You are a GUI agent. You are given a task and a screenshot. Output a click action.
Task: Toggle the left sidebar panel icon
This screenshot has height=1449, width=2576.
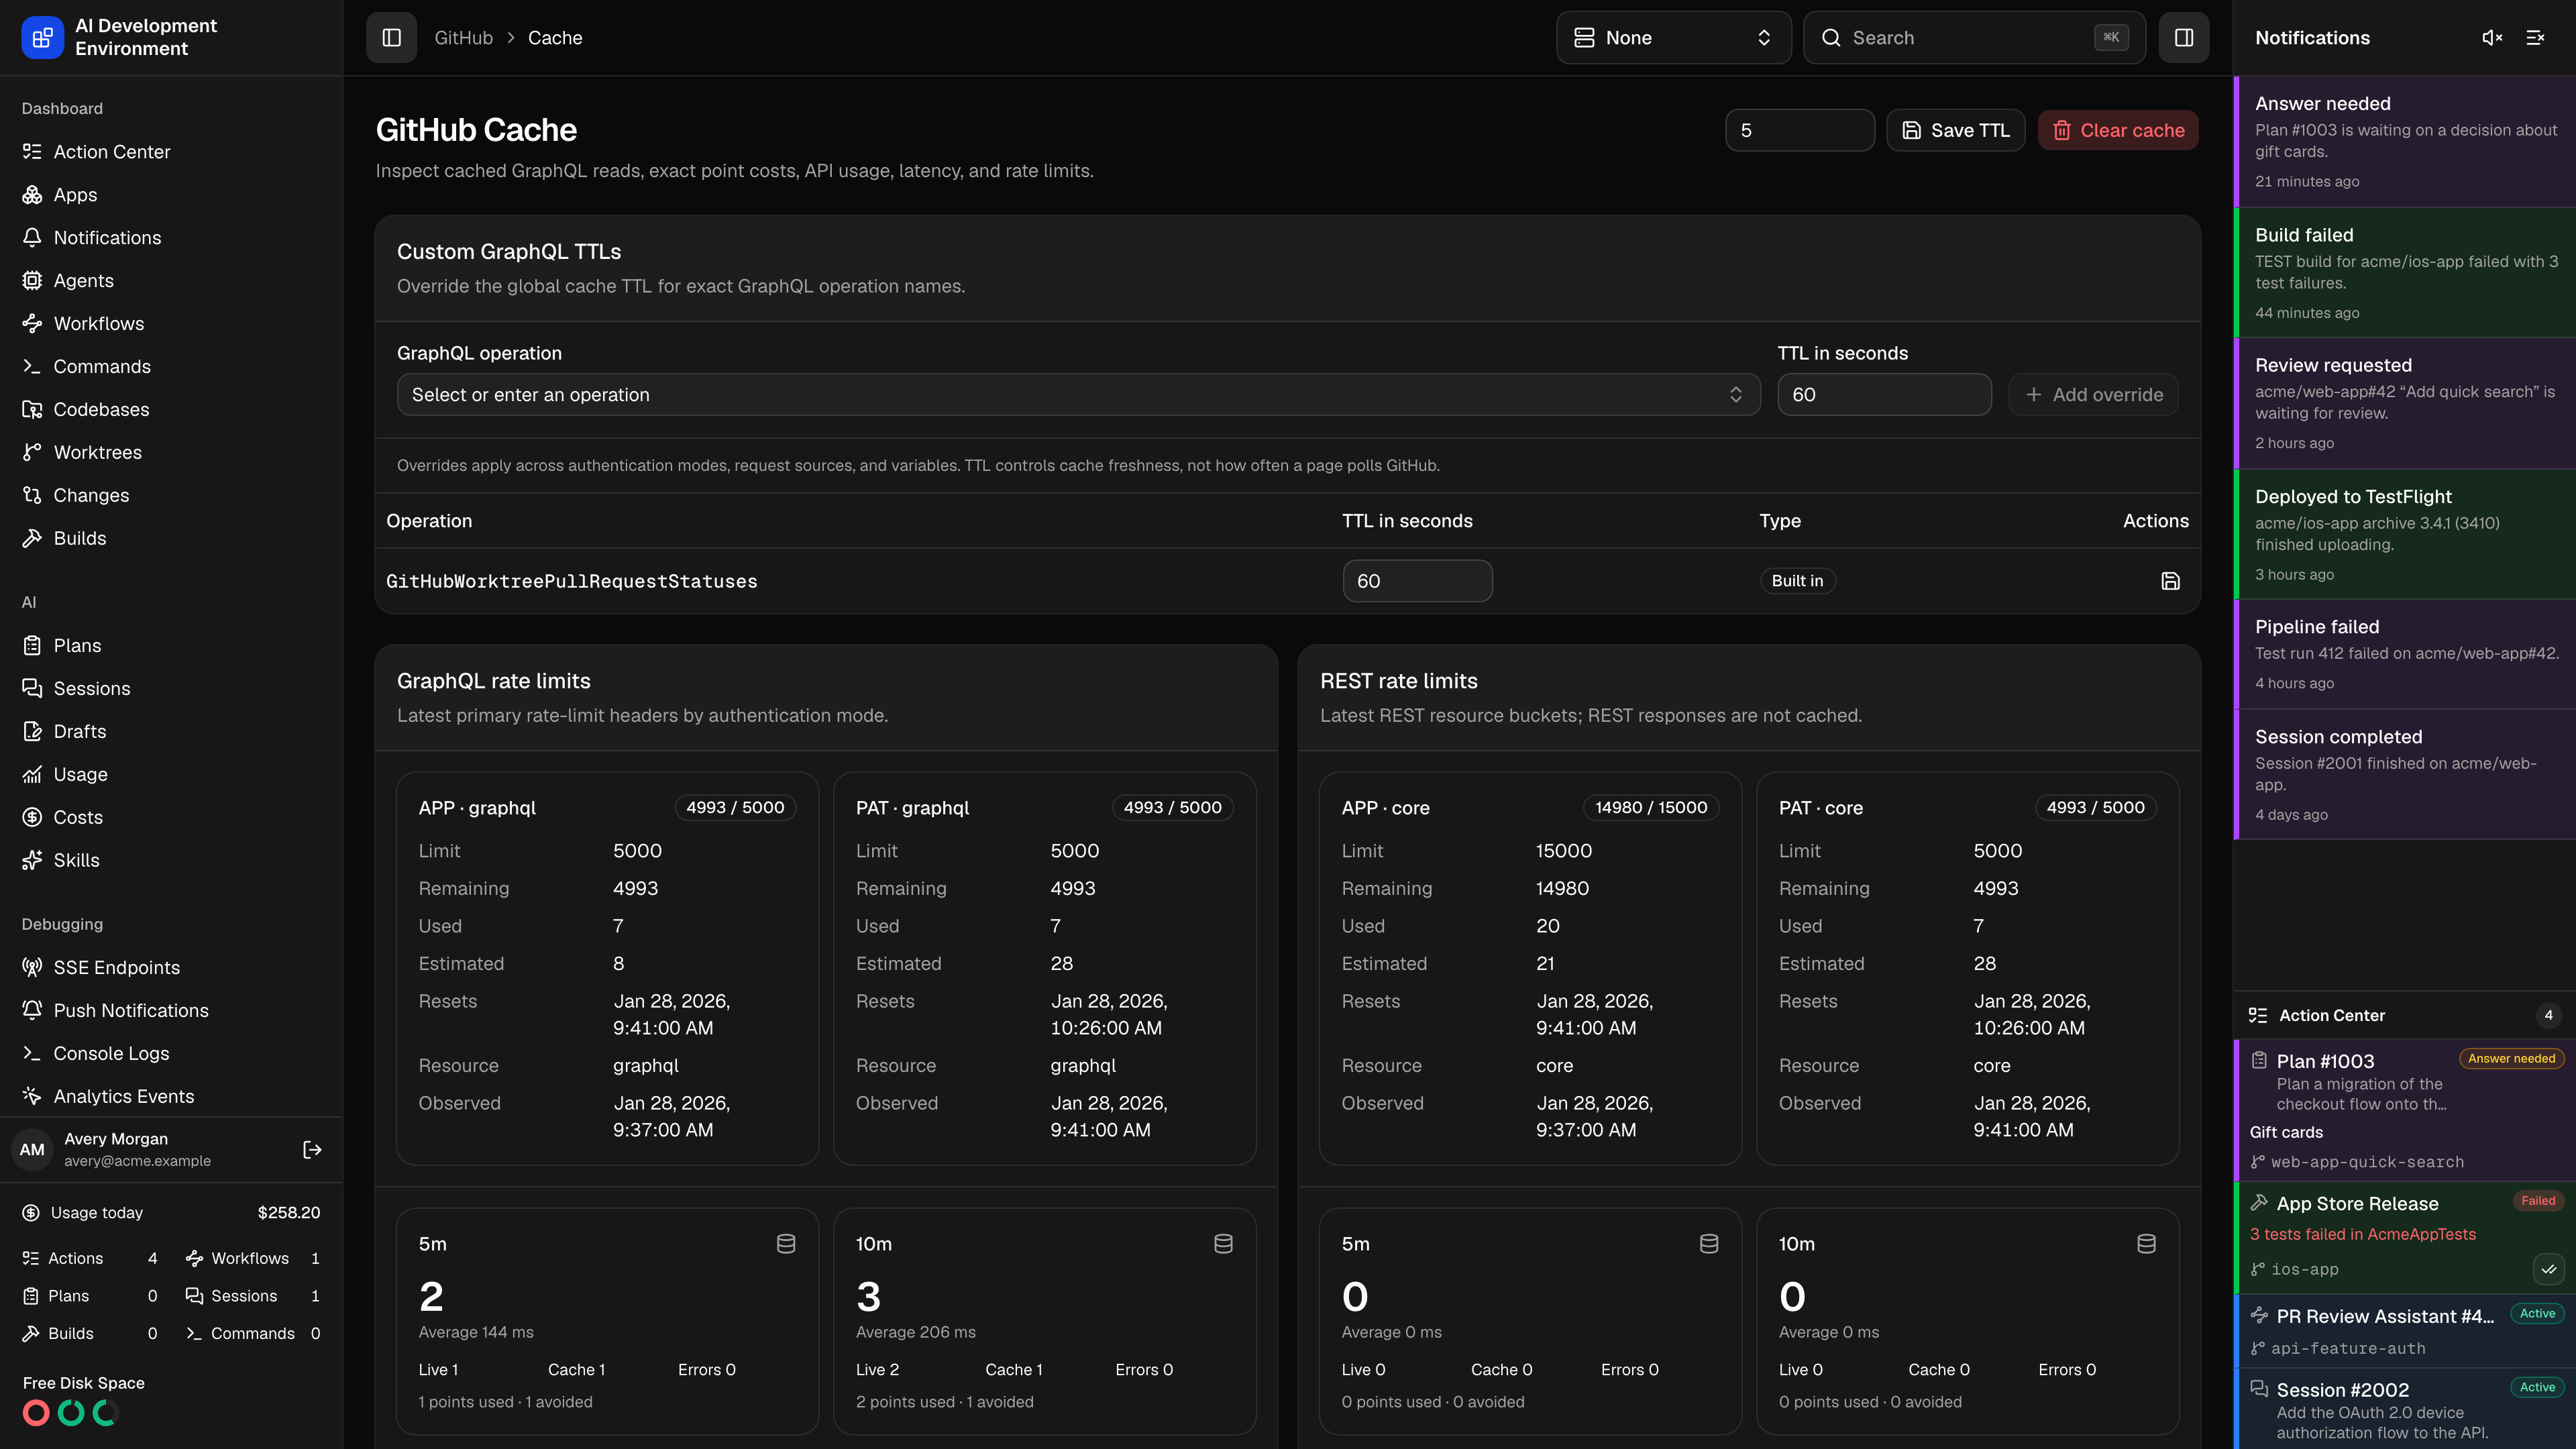391,38
